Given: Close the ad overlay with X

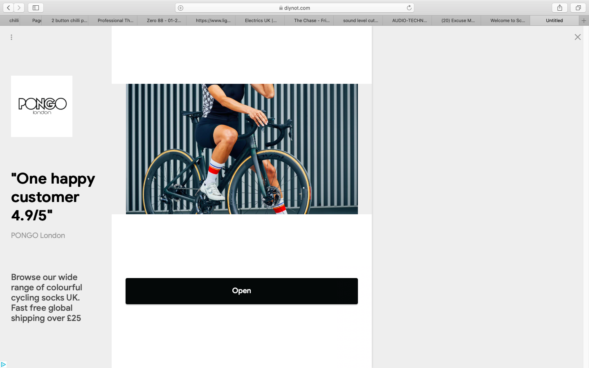Looking at the screenshot, I should click(x=578, y=37).
